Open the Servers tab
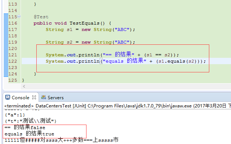This screenshot has height=144, width=231. coord(55,98)
